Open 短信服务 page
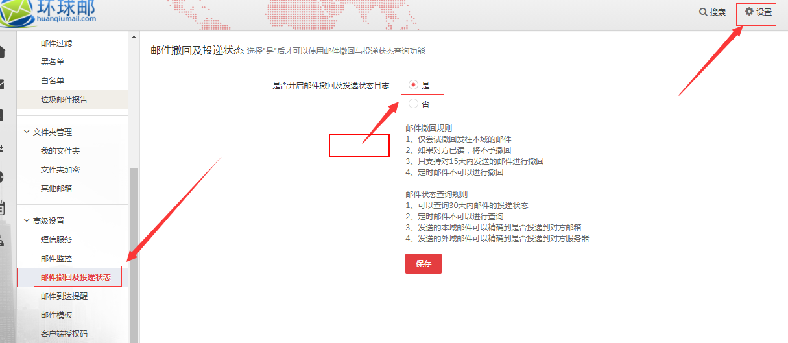Image resolution: width=788 pixels, height=343 pixels. pyautogui.click(x=56, y=240)
